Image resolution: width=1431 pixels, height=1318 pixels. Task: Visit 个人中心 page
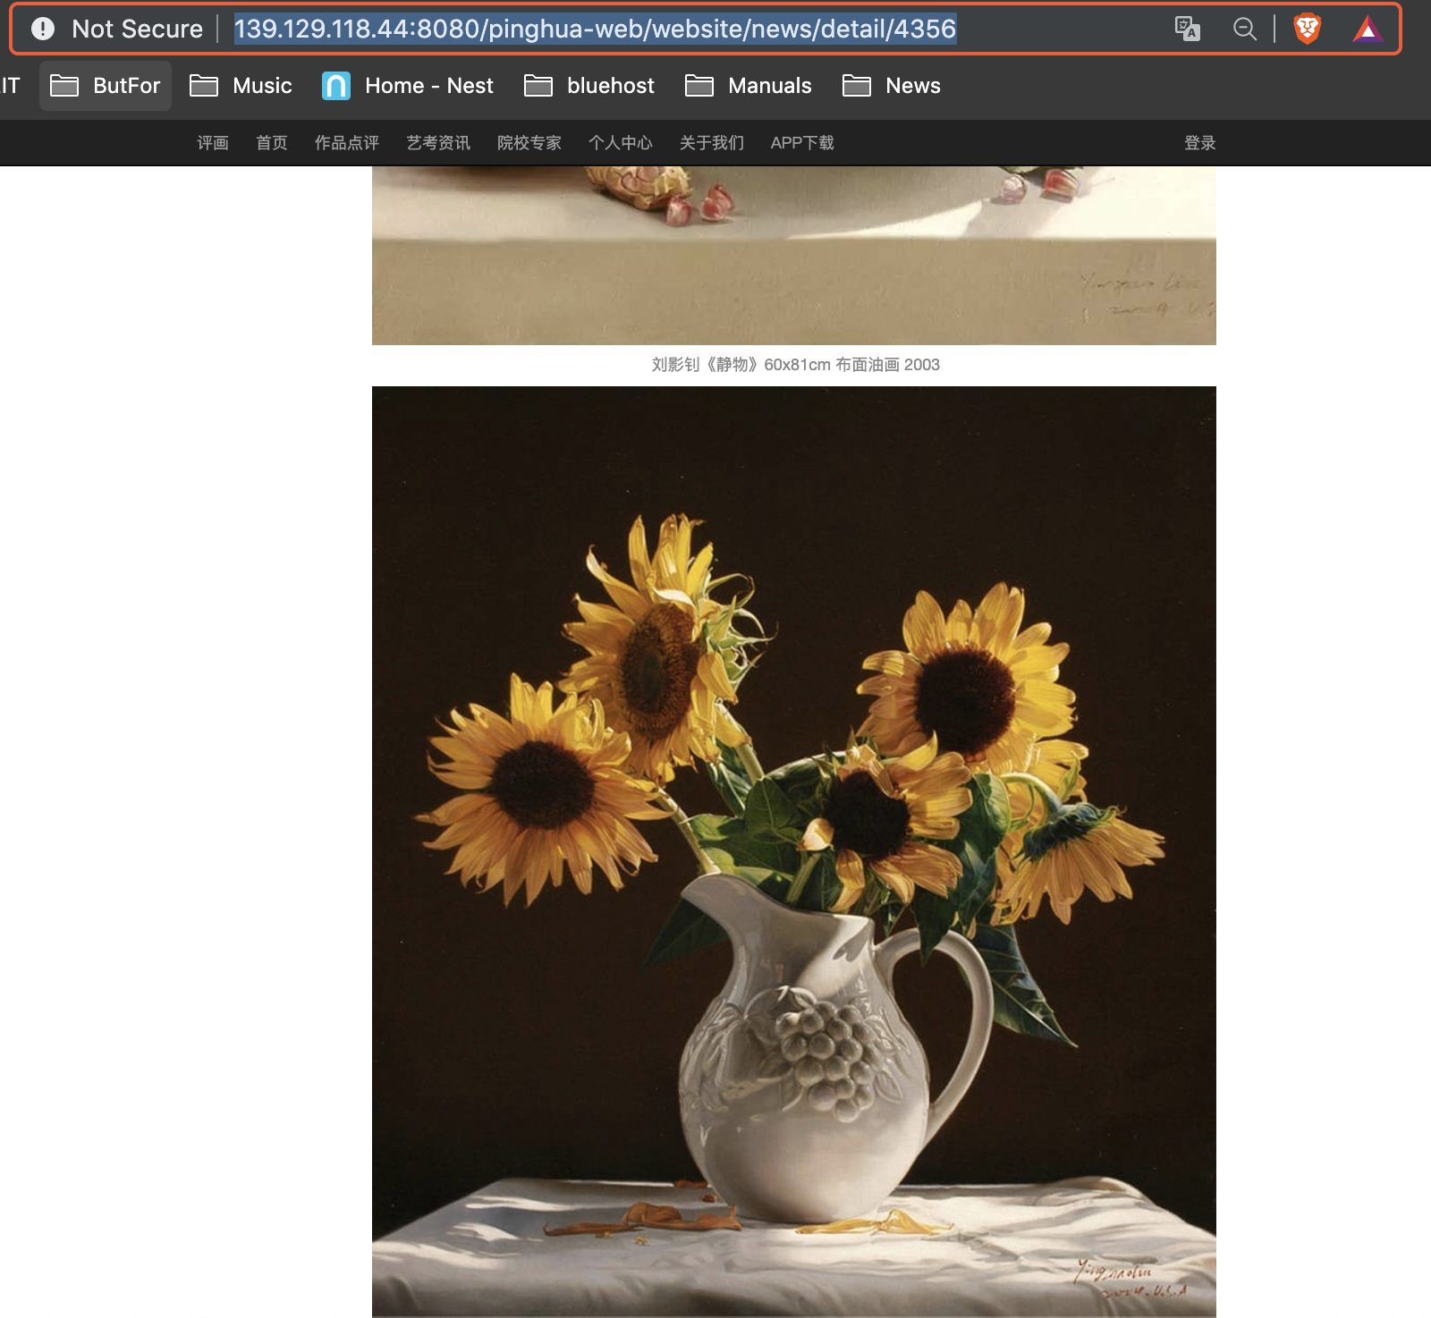coord(621,143)
